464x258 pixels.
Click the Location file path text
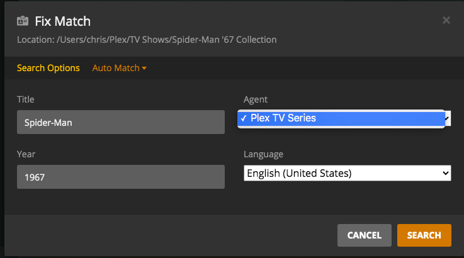[x=147, y=40]
